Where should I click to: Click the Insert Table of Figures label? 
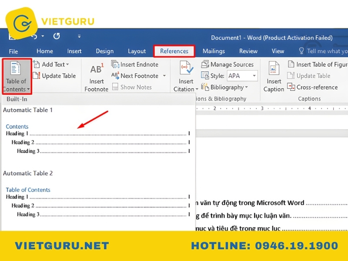322,64
